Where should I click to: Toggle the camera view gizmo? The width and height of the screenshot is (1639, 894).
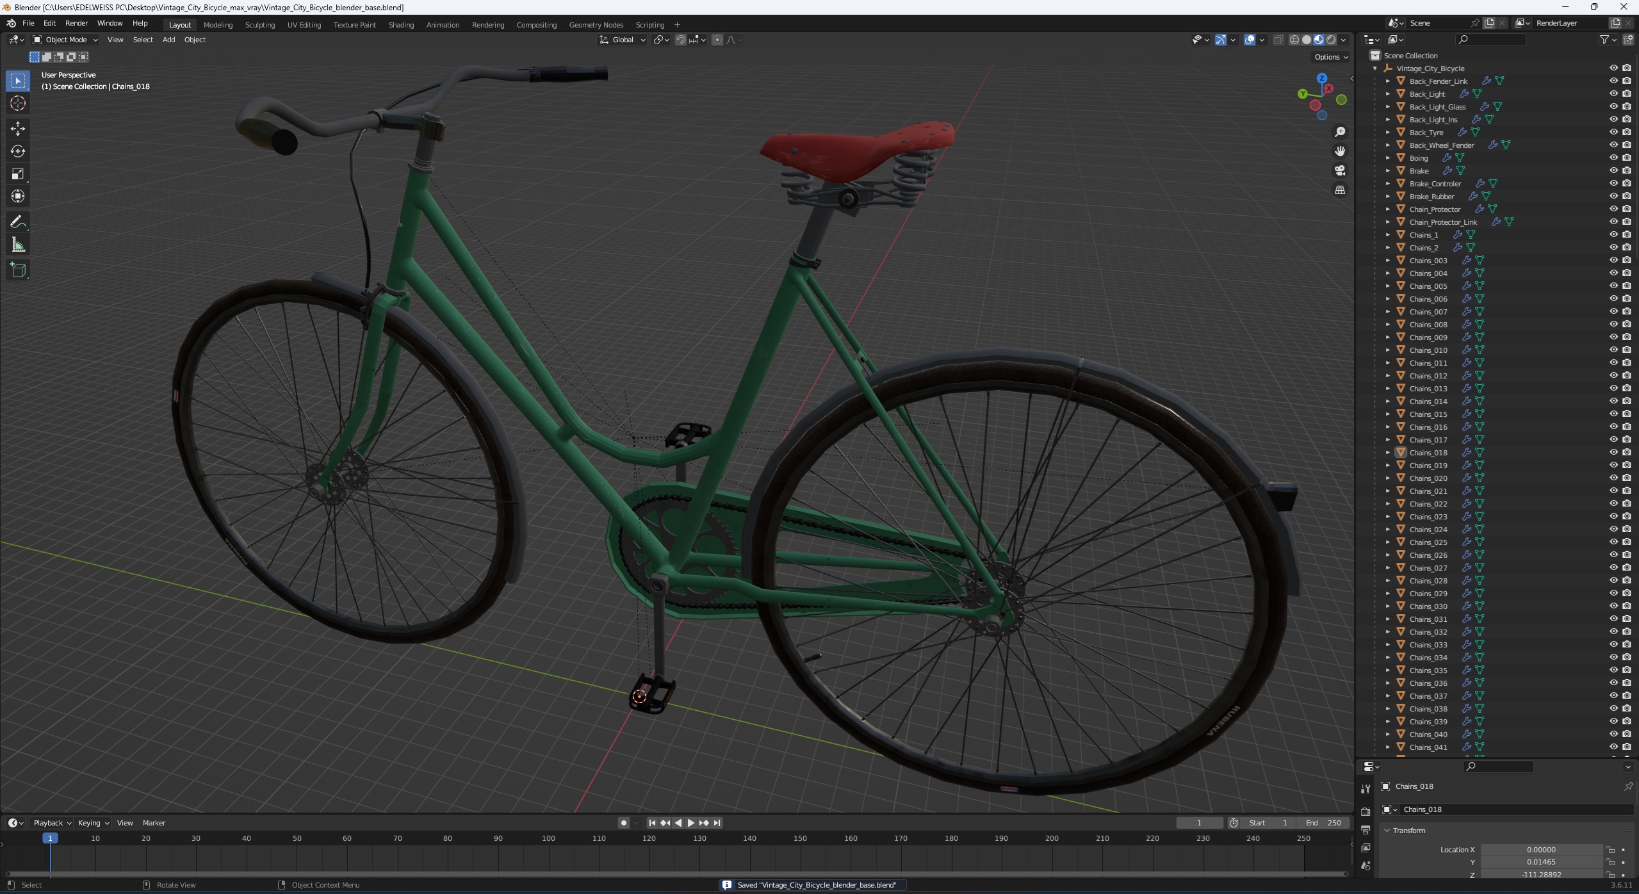1339,170
